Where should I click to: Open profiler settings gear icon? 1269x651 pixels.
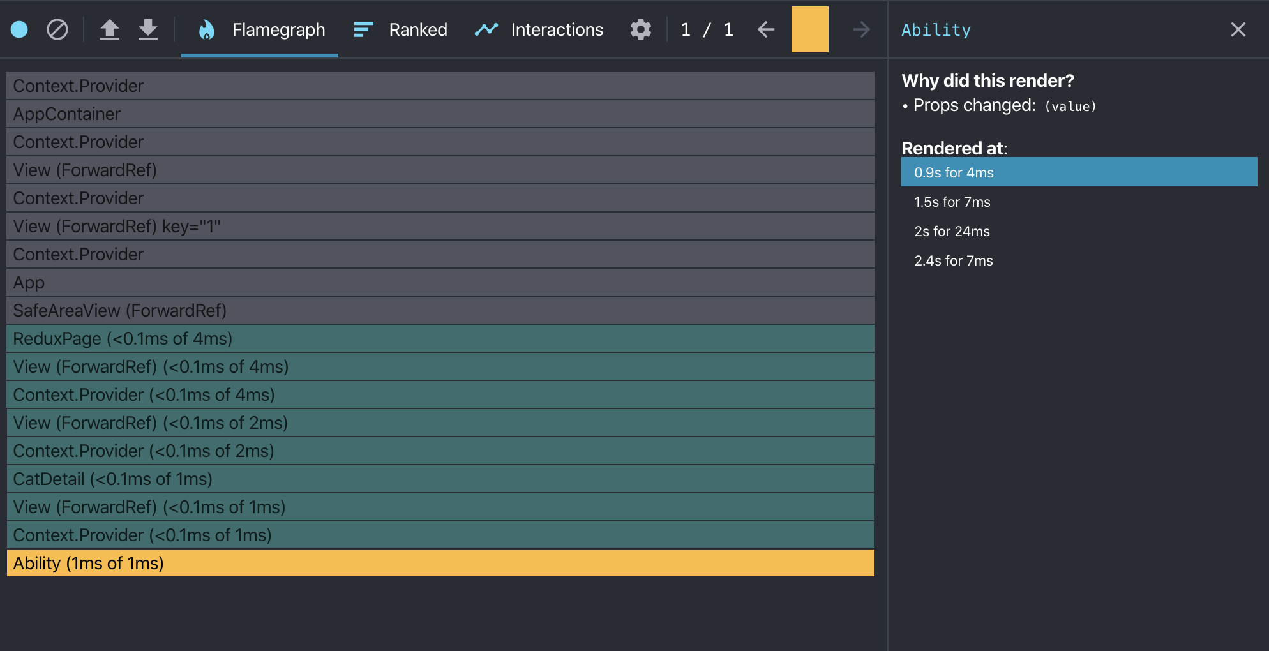pos(640,29)
